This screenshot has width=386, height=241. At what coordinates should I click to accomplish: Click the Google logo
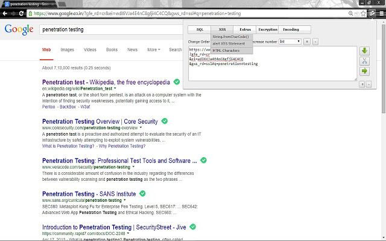coord(19,30)
